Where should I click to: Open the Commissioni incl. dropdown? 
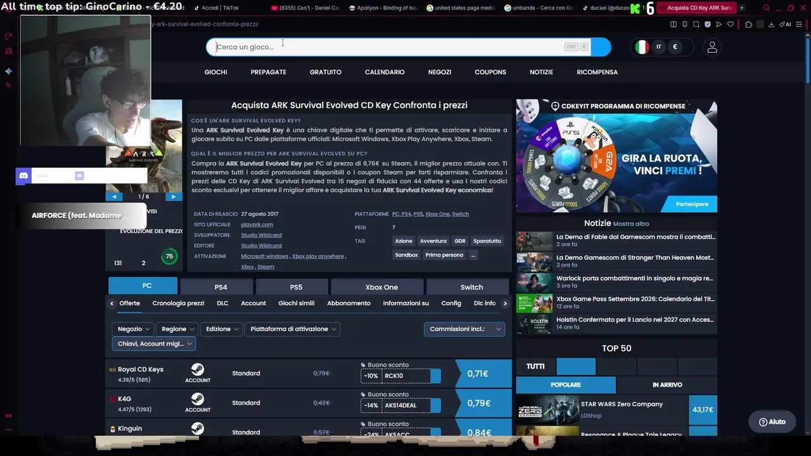pyautogui.click(x=464, y=329)
